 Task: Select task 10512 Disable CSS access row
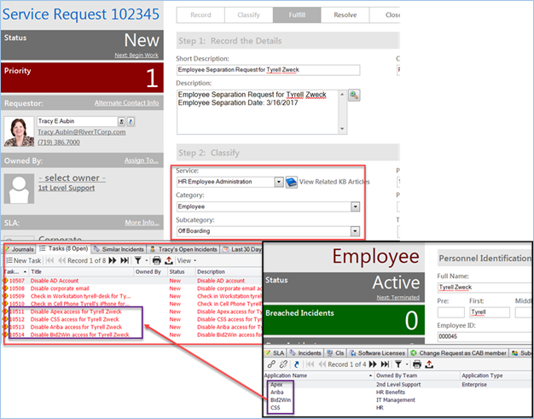[133, 319]
